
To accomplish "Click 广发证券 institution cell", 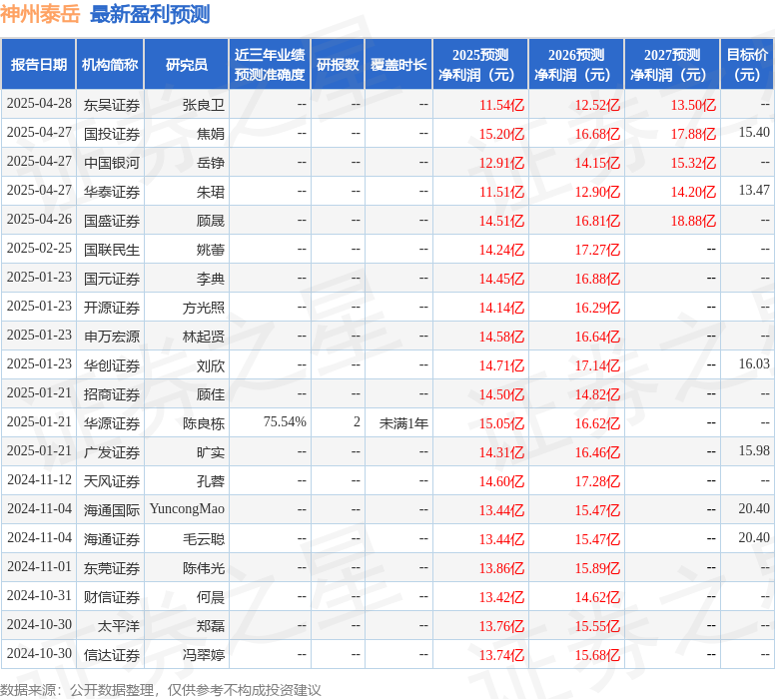I will 112,452.
